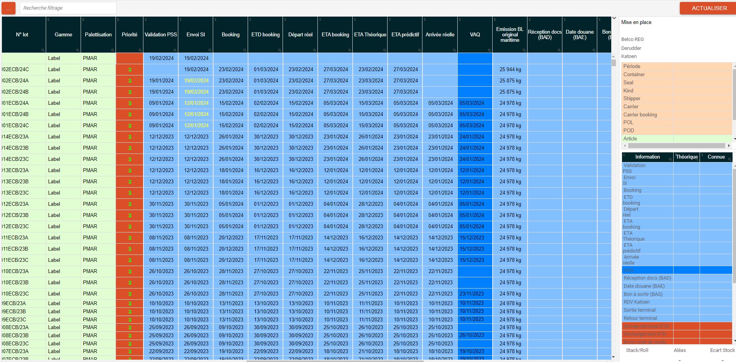Open the ETA prédictif column search icon

(419, 50)
